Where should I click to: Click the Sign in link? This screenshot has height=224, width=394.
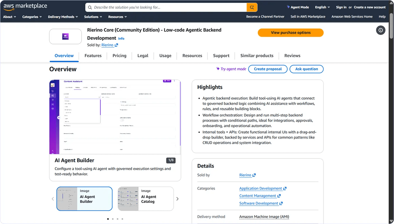click(x=341, y=7)
